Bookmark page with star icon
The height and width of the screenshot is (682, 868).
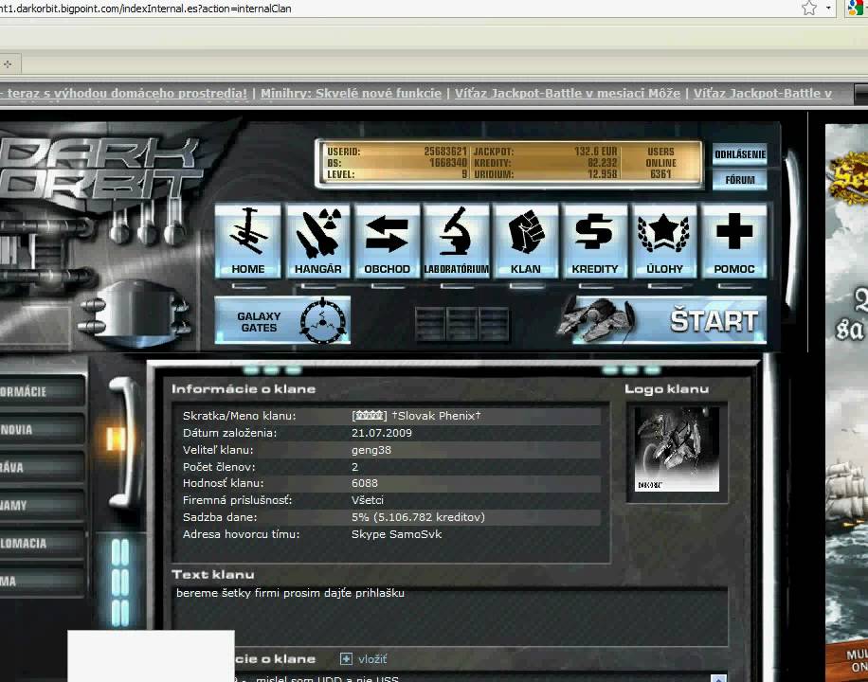[x=809, y=8]
